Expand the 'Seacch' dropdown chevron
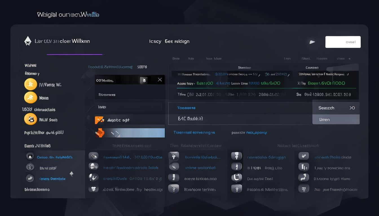Viewport: 379px width, 216px height. tap(352, 108)
